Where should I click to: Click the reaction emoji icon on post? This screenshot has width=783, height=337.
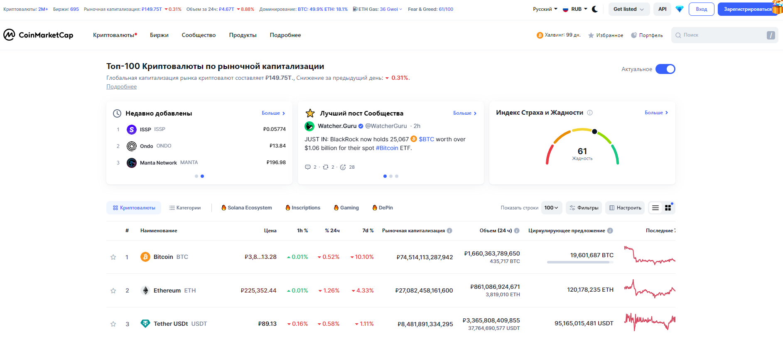point(343,167)
